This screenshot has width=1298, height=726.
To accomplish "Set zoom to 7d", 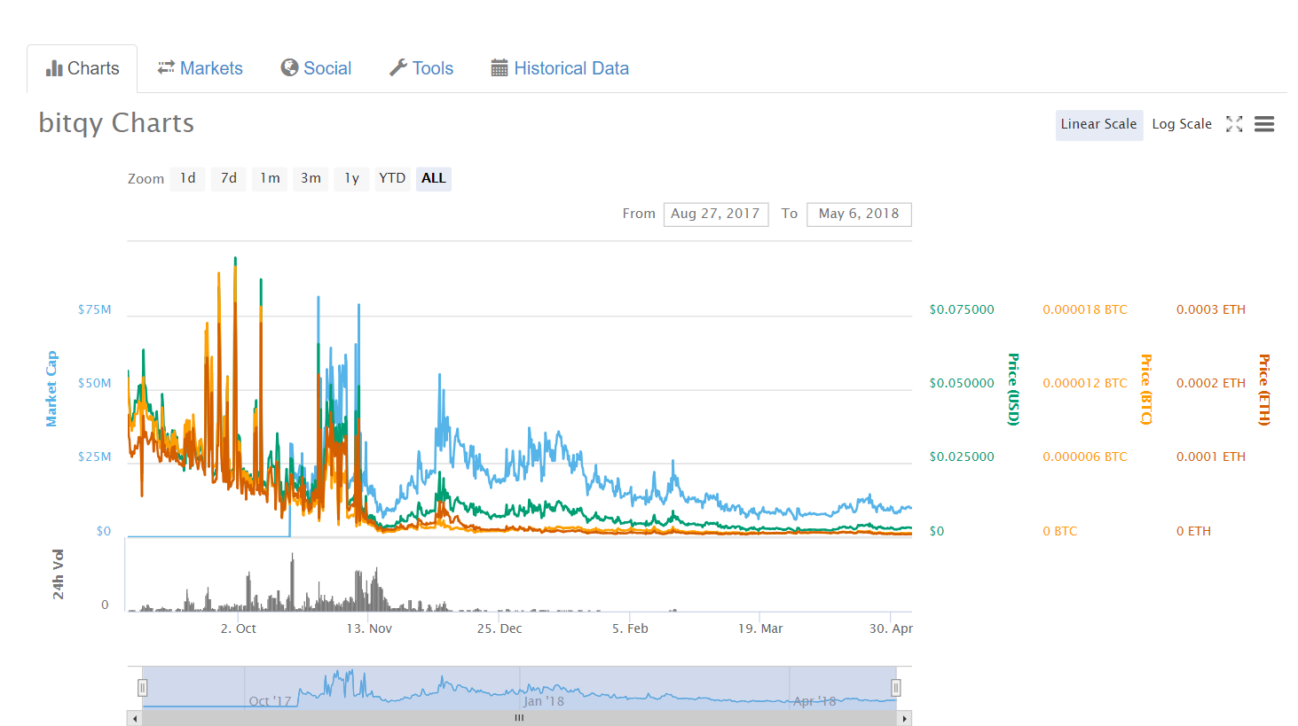I will pos(229,178).
